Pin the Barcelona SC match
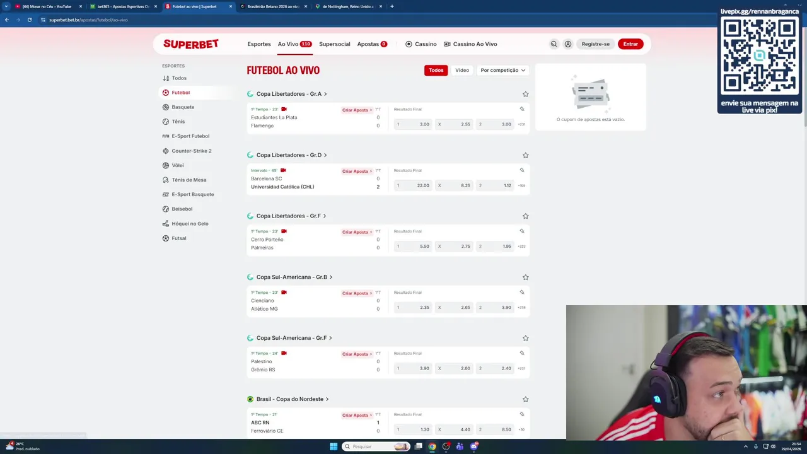807x454 pixels. 522,170
